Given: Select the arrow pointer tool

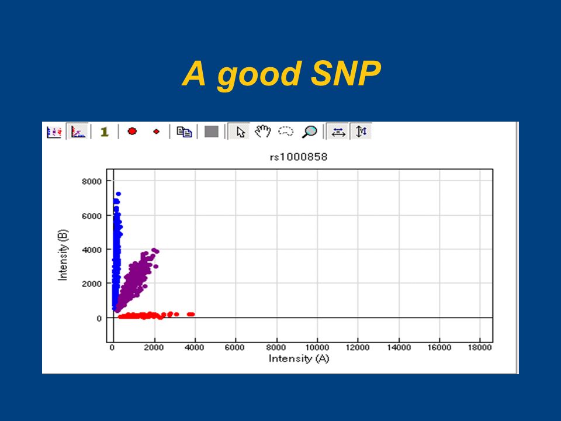Looking at the screenshot, I should click(240, 132).
